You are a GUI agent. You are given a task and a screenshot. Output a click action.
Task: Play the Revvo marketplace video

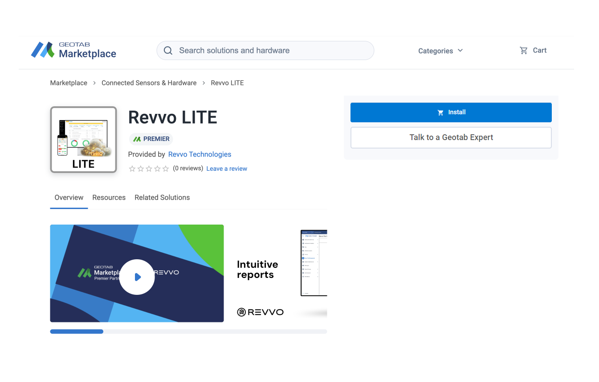[x=137, y=277]
